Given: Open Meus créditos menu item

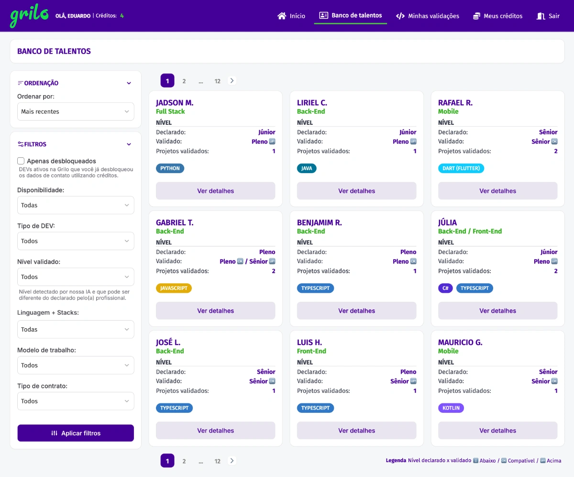Looking at the screenshot, I should pyautogui.click(x=503, y=16).
